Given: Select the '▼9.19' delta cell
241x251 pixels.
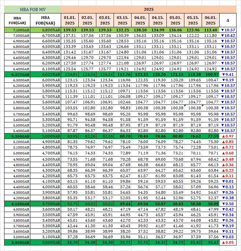Looking at the screenshot, I should 228,80.
